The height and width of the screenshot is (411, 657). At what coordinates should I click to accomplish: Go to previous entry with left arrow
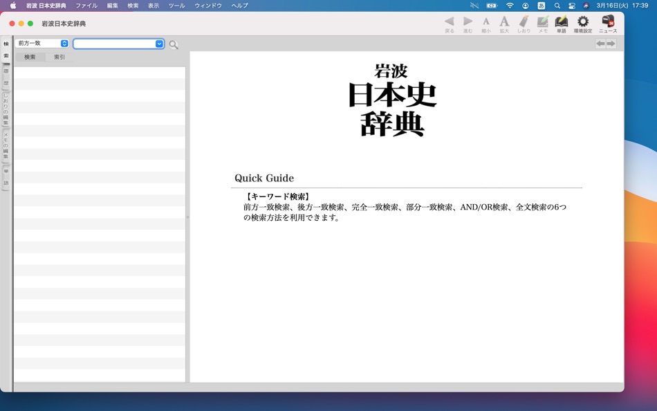600,44
